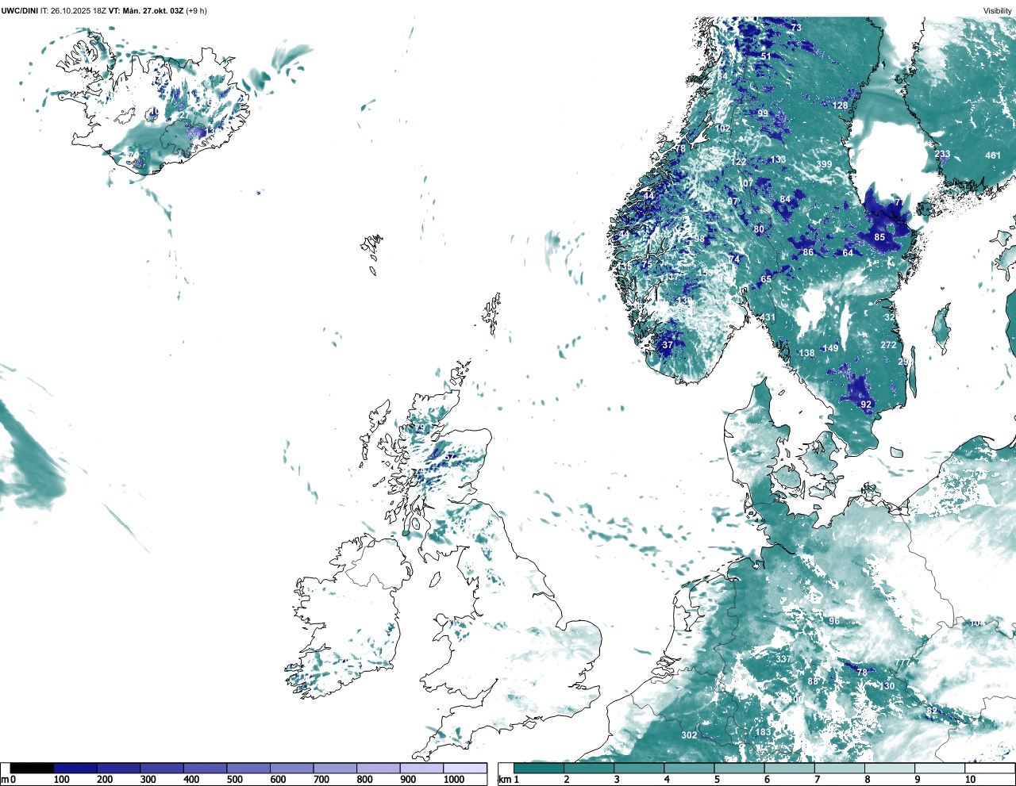The height and width of the screenshot is (786, 1016).
Task: Click the visibility value '138' on the map
Action: tap(806, 353)
